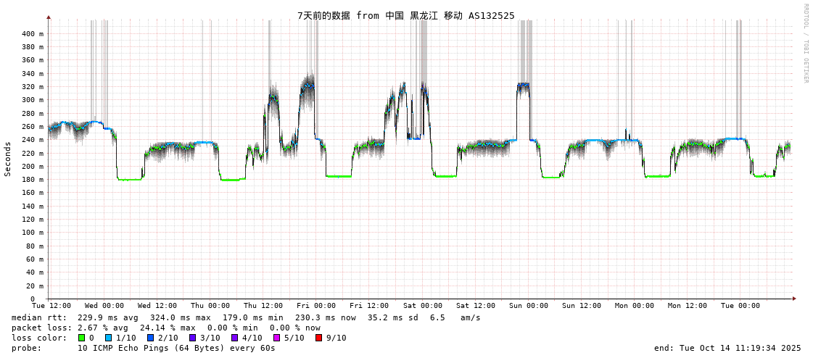Click the violet 4/10 loss color swatch
The height and width of the screenshot is (358, 813).
235,338
